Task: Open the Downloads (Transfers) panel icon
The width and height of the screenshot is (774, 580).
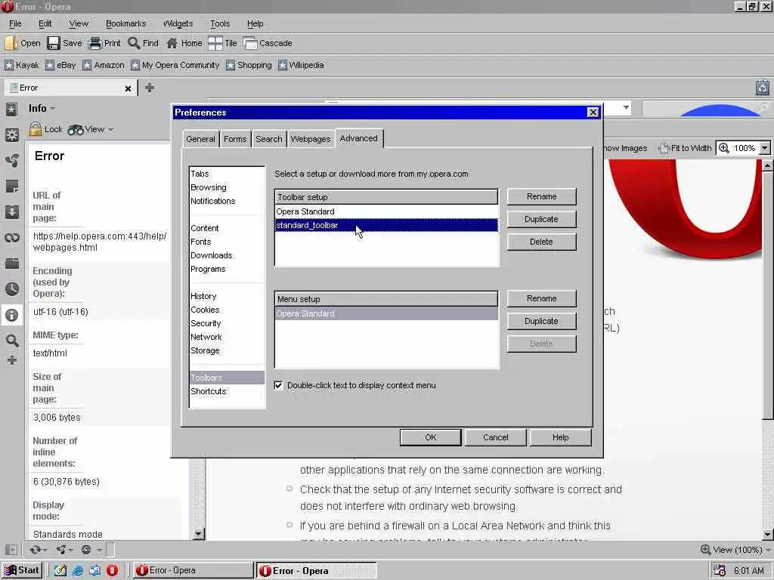Action: [x=12, y=211]
